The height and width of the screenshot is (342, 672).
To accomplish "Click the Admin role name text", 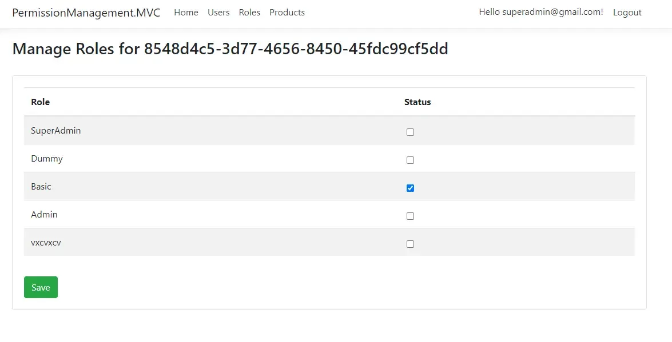I will pos(44,215).
